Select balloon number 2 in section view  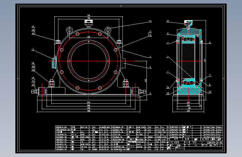(168, 57)
